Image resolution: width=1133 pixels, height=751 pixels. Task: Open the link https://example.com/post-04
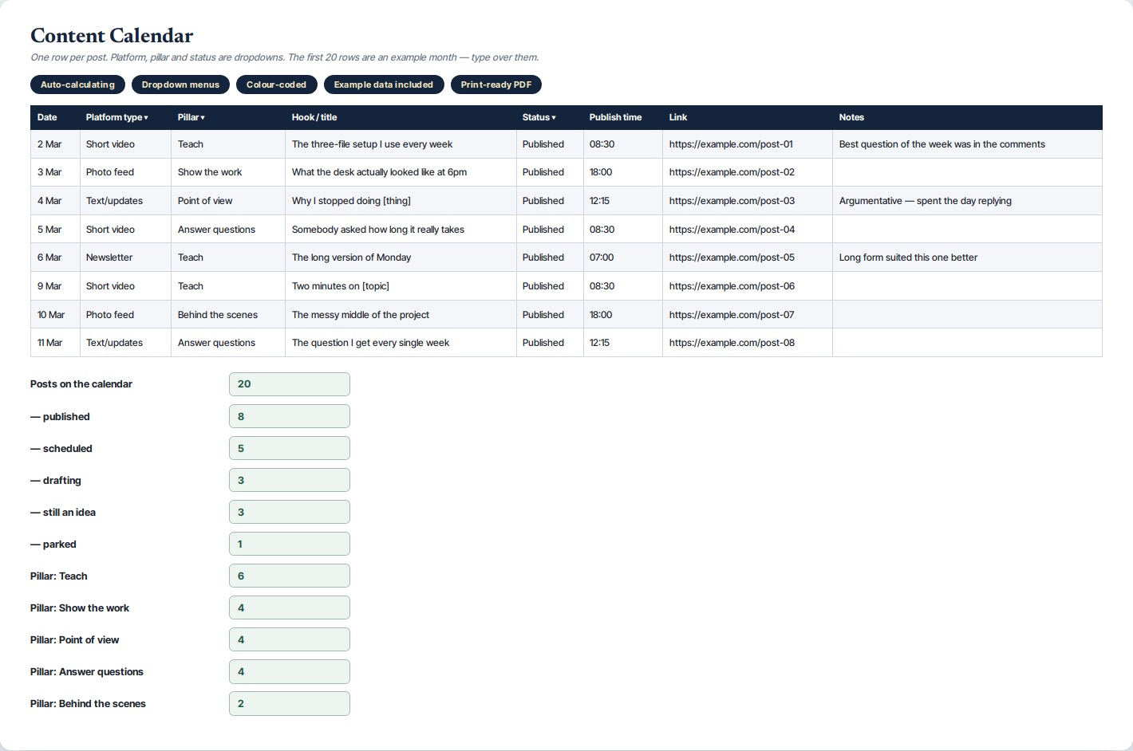point(732,230)
